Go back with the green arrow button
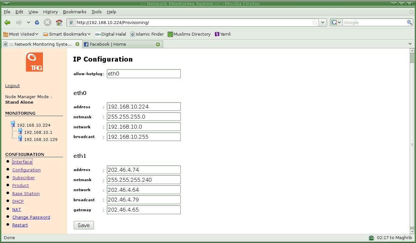Viewport: 416px width, 243px height. tap(7, 22)
